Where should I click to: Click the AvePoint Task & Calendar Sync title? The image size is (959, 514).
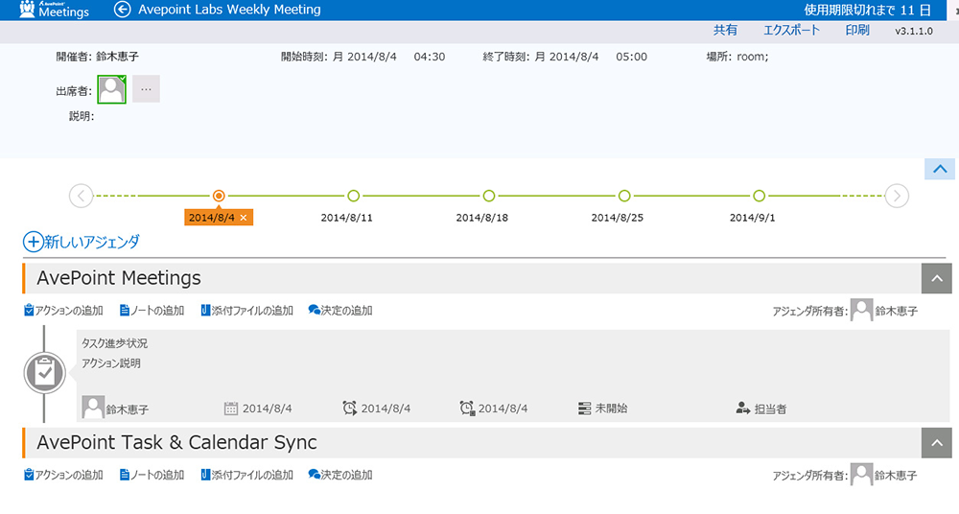point(176,442)
